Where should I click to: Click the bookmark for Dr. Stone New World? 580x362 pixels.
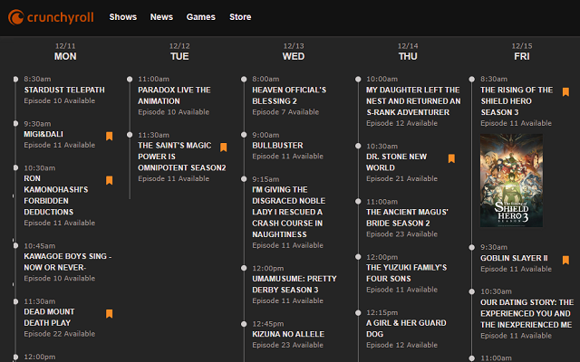coord(451,158)
